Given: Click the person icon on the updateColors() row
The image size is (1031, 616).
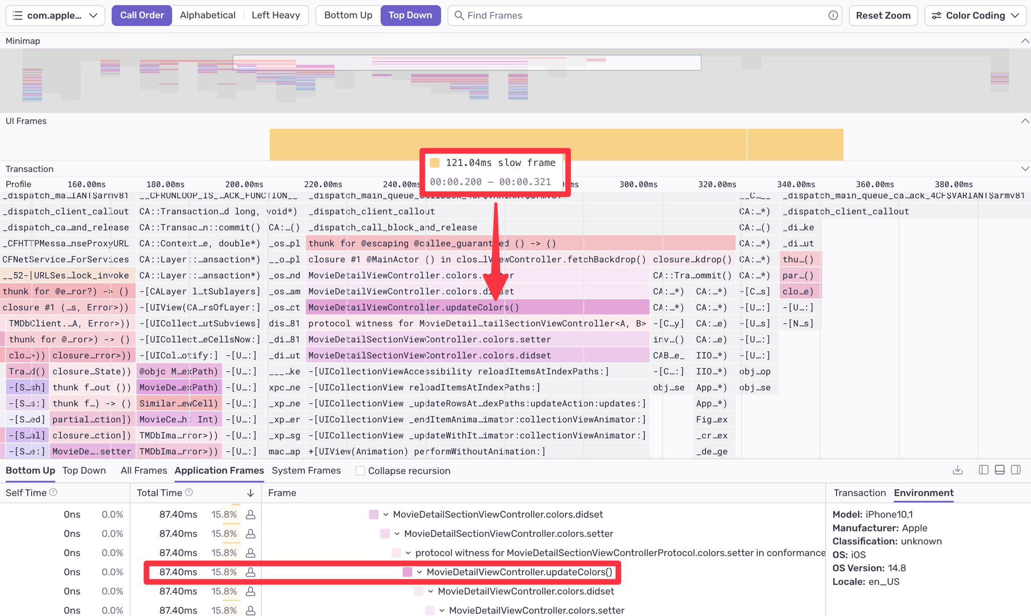Looking at the screenshot, I should (x=251, y=572).
